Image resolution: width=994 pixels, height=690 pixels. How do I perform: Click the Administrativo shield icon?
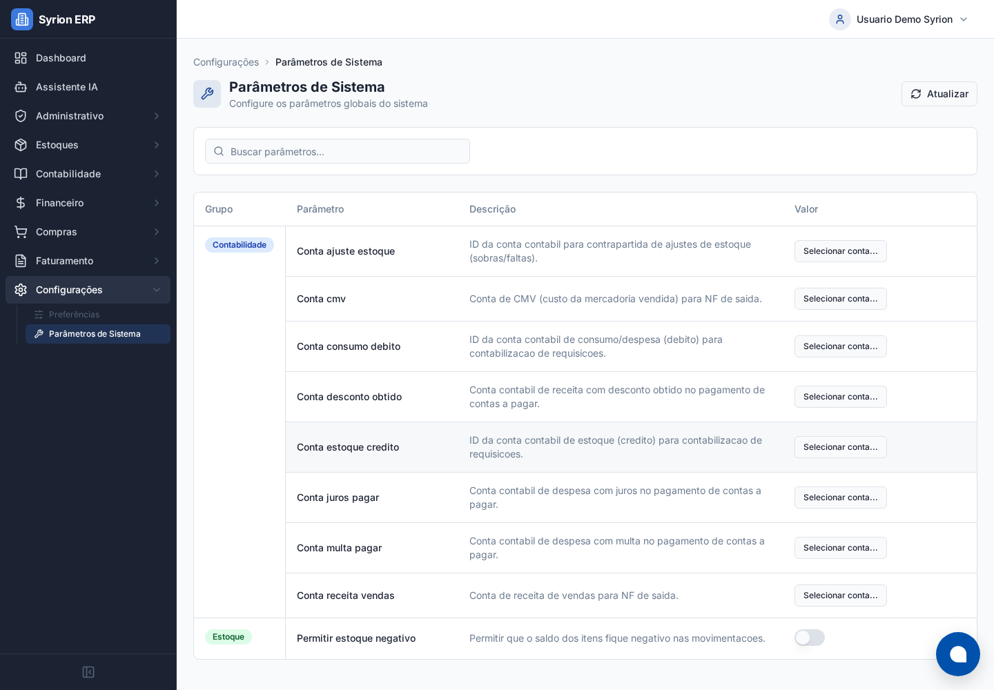pyautogui.click(x=21, y=116)
